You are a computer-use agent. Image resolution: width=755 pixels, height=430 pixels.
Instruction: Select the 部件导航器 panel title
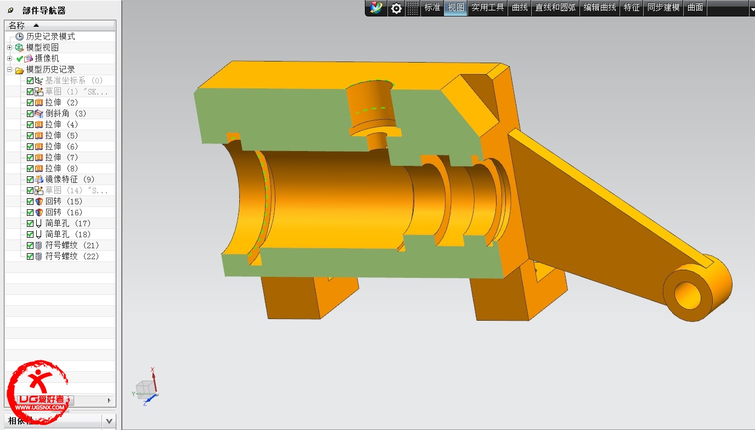[44, 10]
